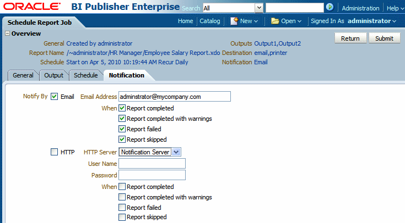Switch to the Output tab

[54, 75]
